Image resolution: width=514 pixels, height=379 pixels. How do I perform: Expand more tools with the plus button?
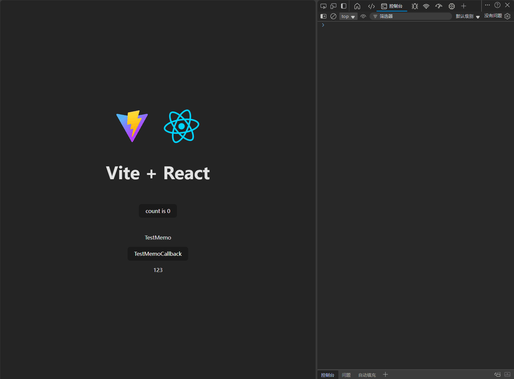coord(464,6)
